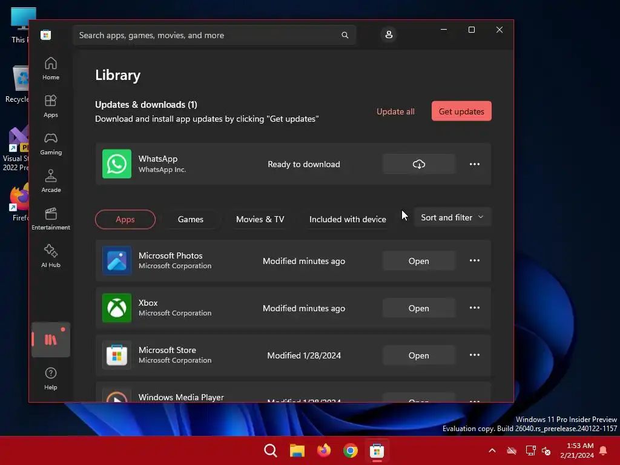Select Recycle Bin desktop icon
Screen dimensions: 620x465
[16, 84]
